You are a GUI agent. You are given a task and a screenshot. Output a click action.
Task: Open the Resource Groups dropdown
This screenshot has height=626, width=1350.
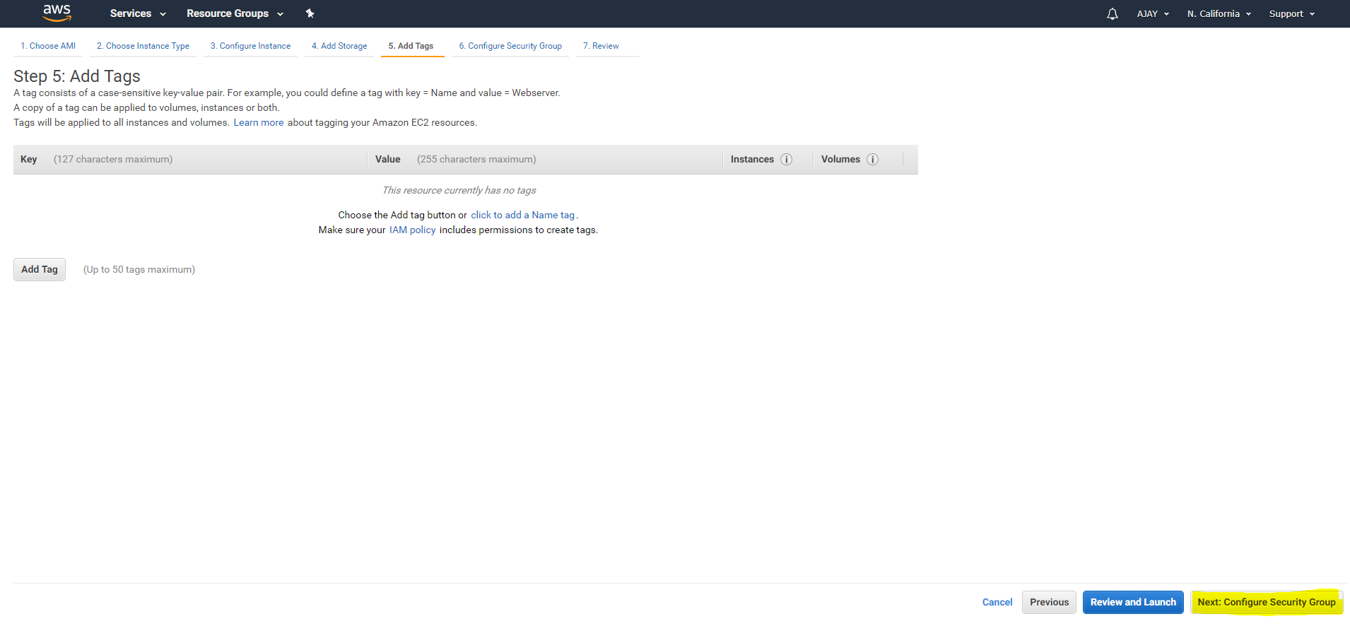[234, 13]
